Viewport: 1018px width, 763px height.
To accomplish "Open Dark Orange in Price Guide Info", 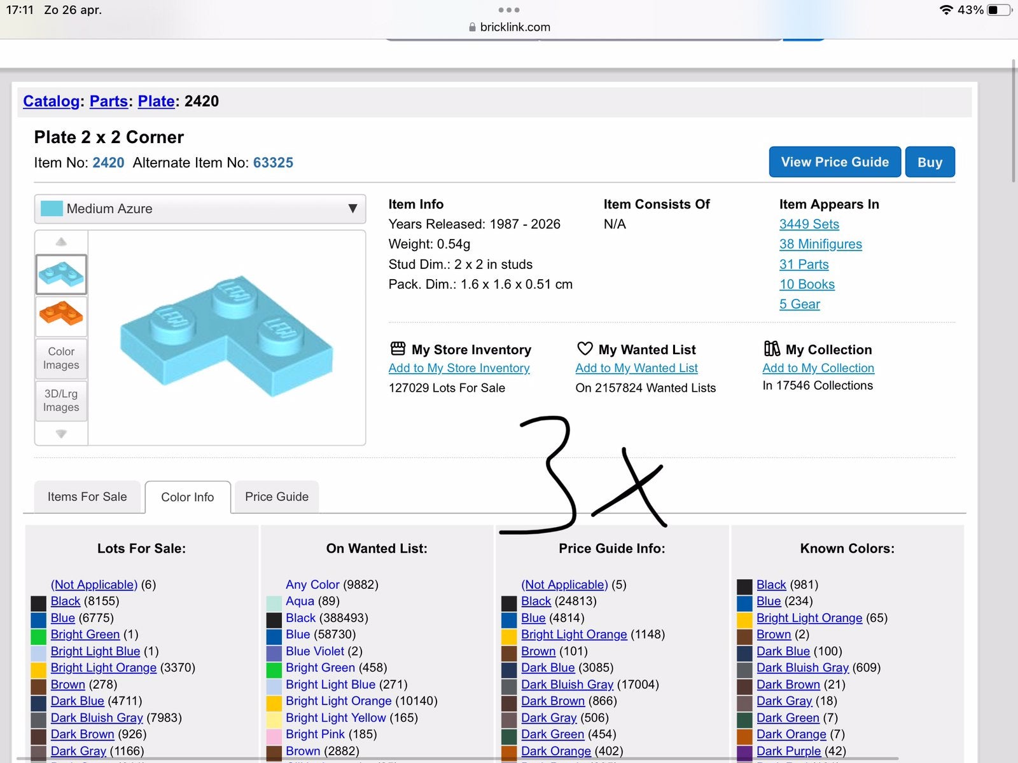I will click(x=556, y=751).
